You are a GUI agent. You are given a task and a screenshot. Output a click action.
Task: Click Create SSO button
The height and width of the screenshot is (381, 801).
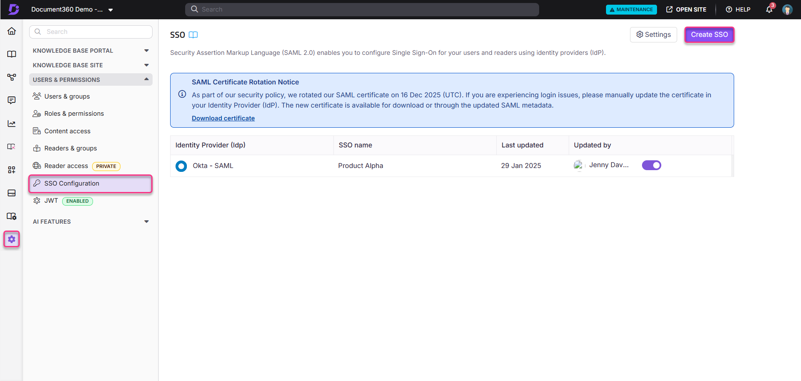tap(709, 35)
